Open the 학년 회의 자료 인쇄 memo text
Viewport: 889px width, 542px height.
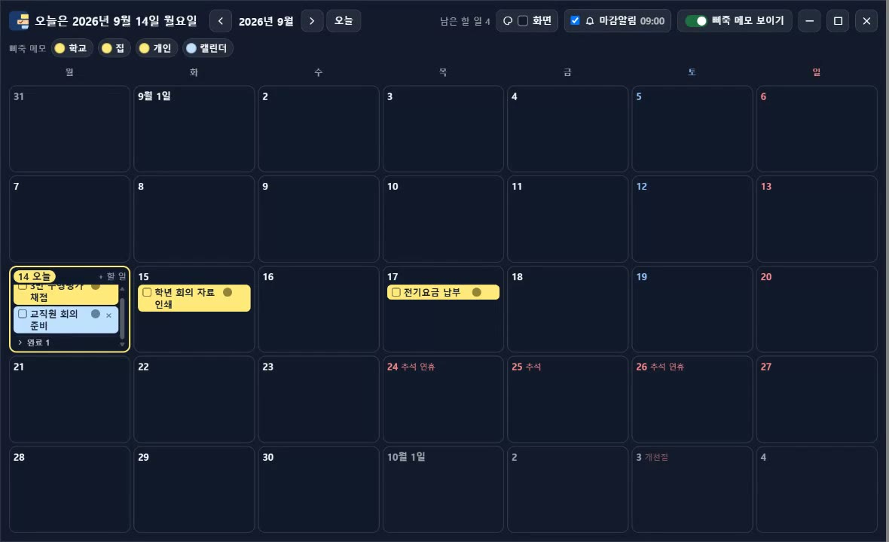[x=185, y=298]
